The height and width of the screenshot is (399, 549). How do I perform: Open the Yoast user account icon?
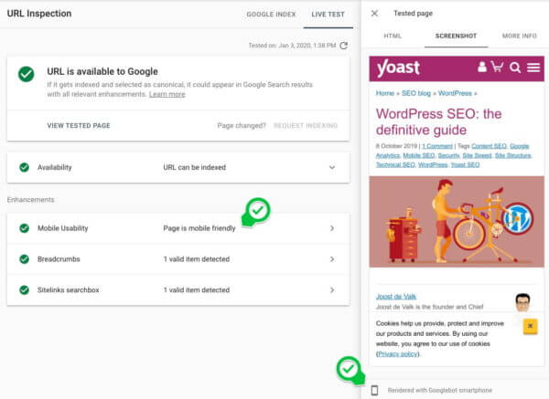click(482, 67)
